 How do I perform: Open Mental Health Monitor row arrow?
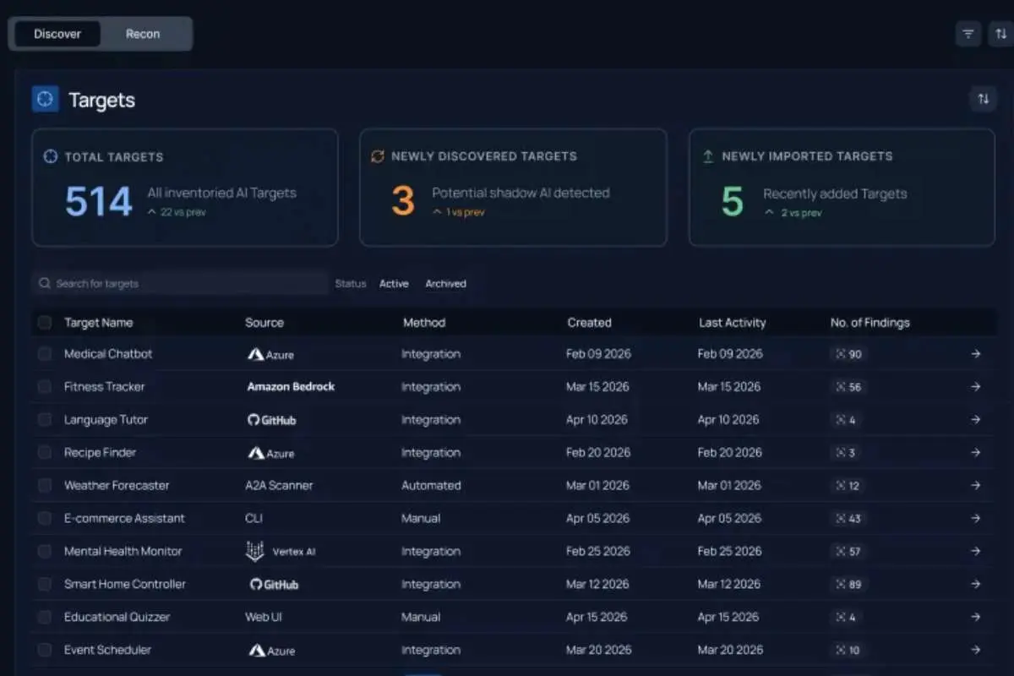pos(976,552)
